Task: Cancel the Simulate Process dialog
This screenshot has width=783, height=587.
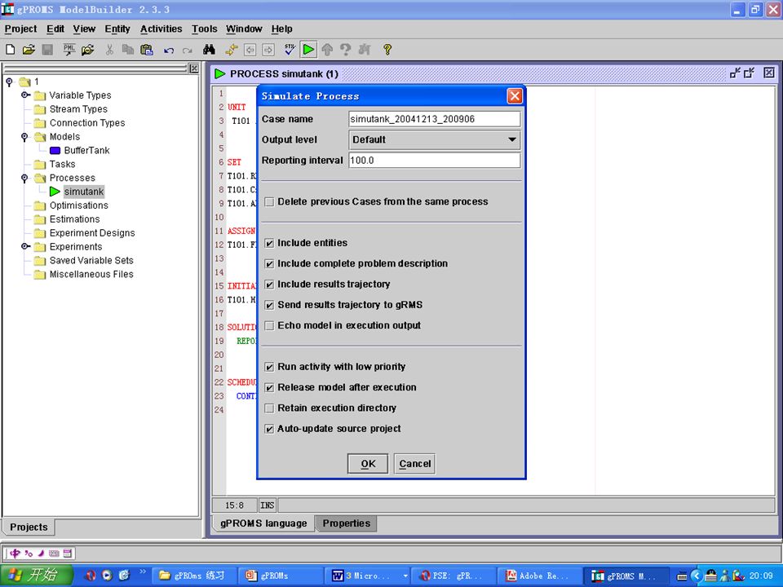Action: (x=414, y=464)
